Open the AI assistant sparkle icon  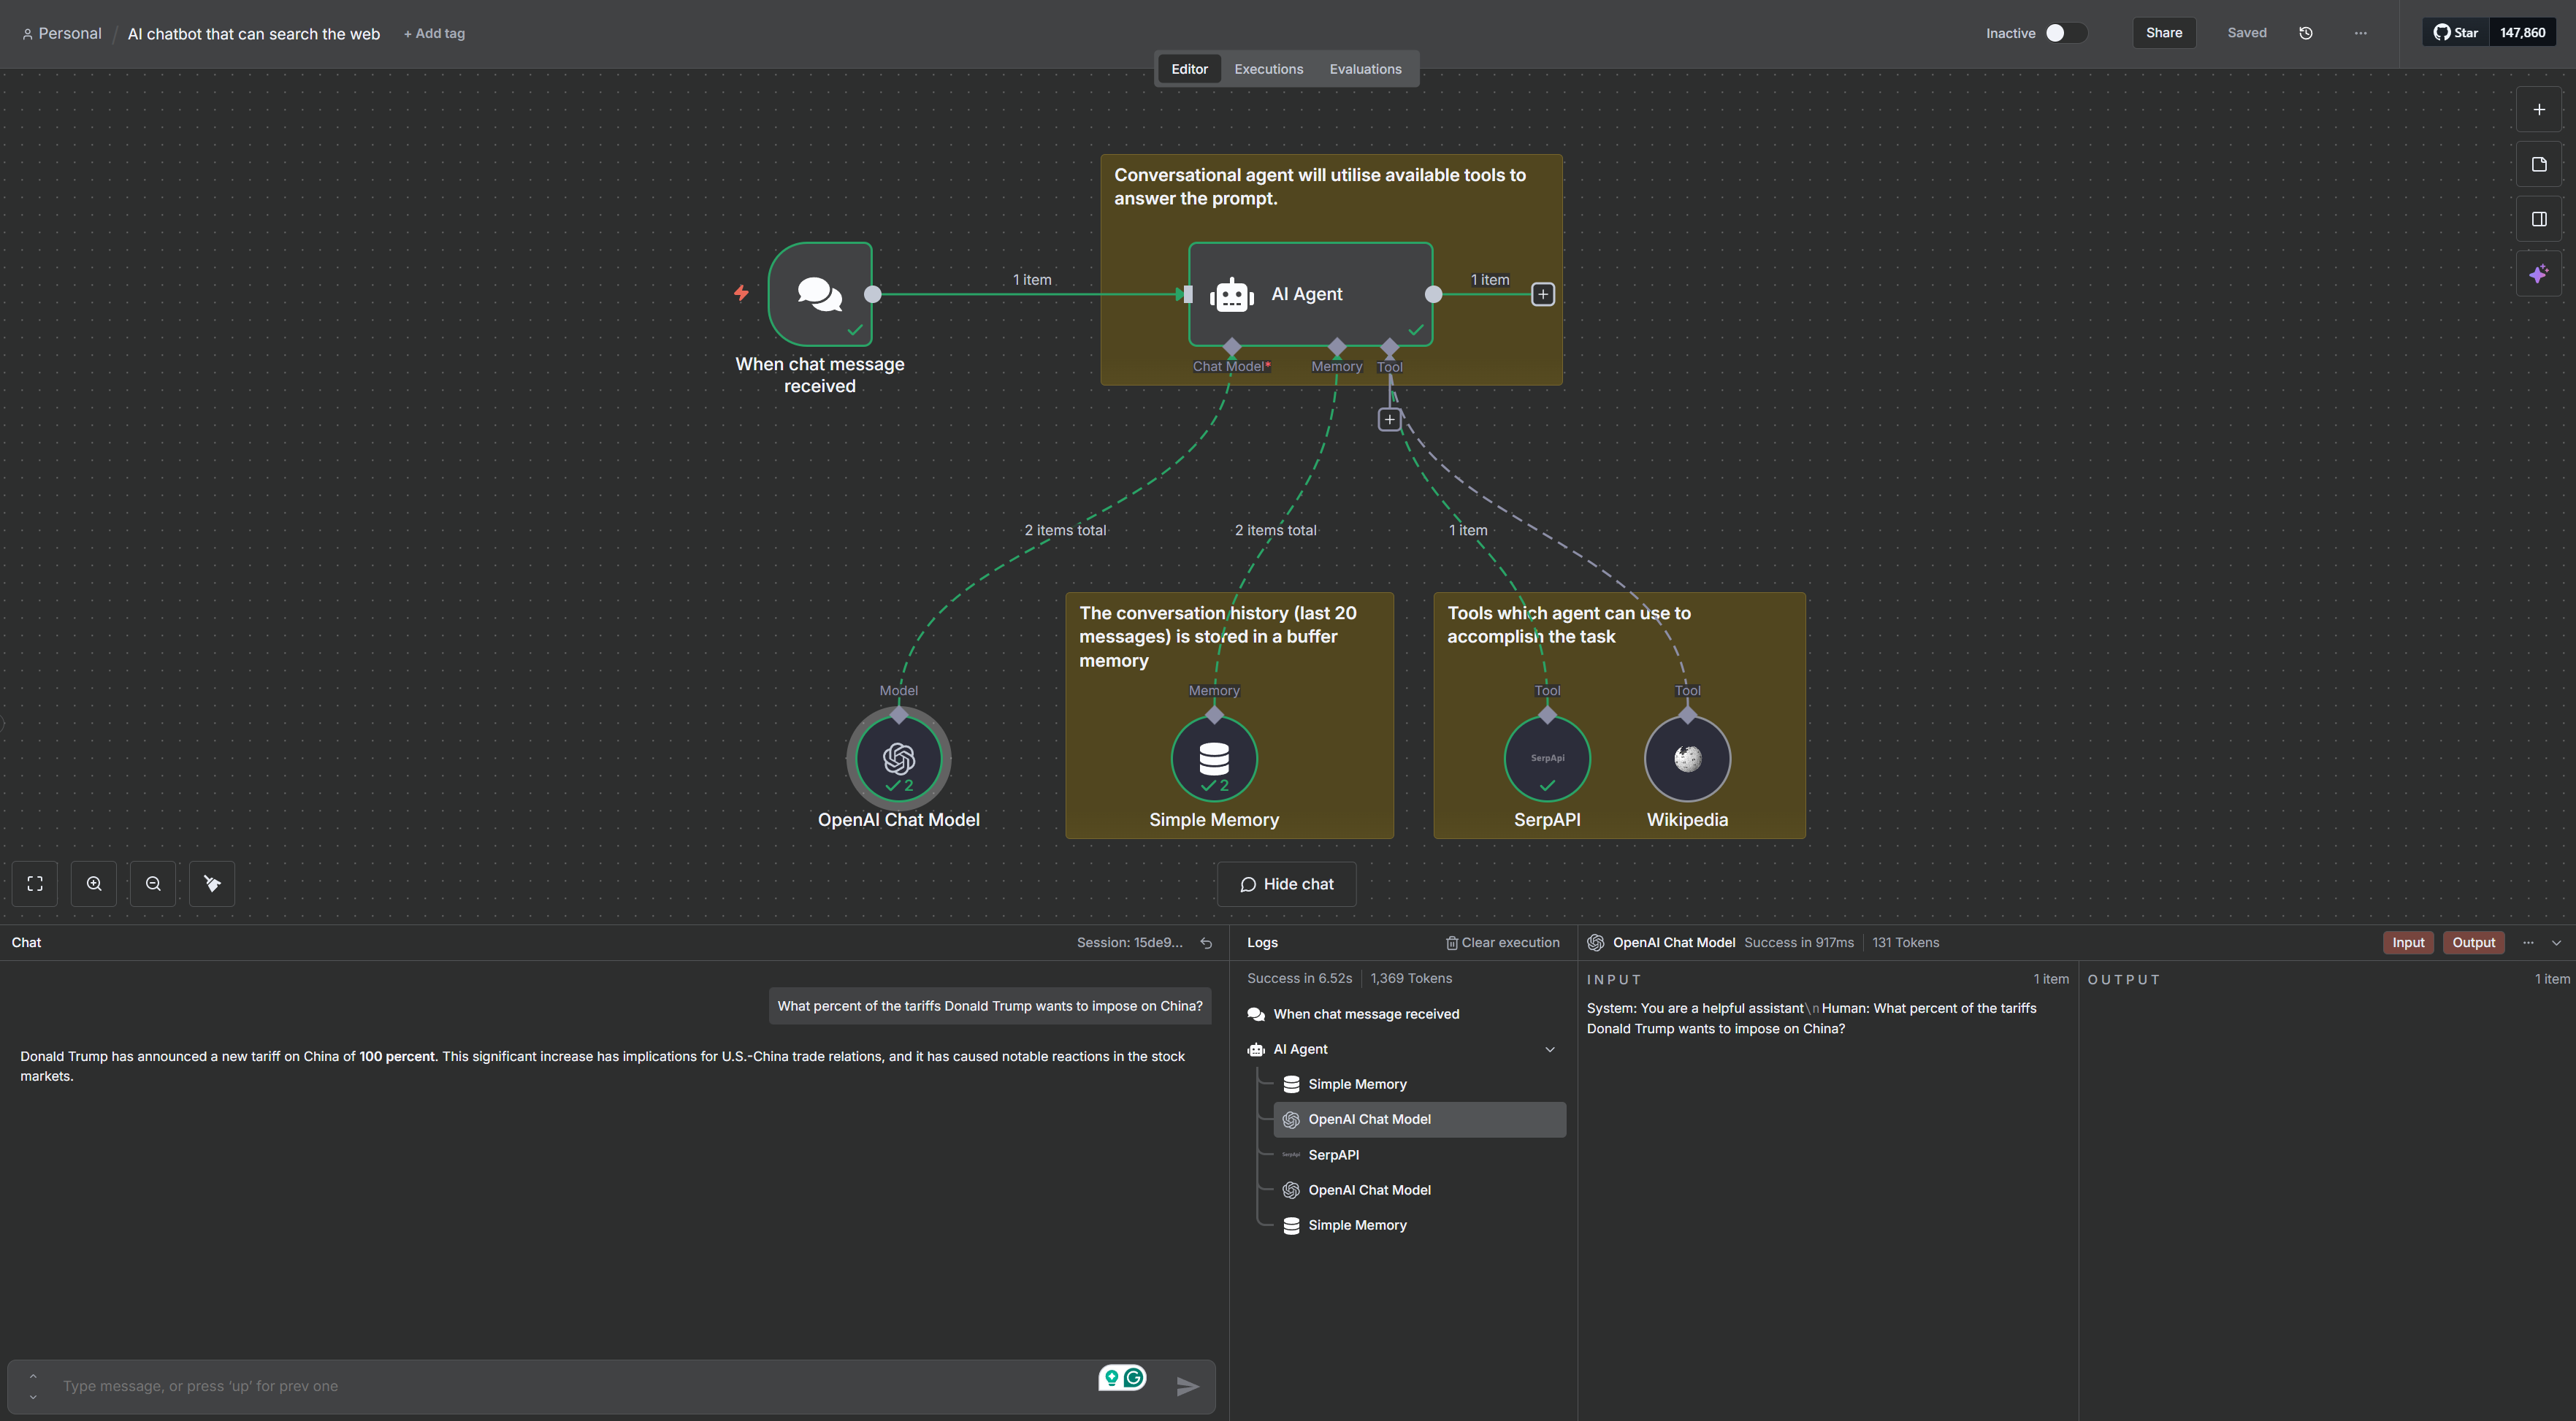[2538, 274]
